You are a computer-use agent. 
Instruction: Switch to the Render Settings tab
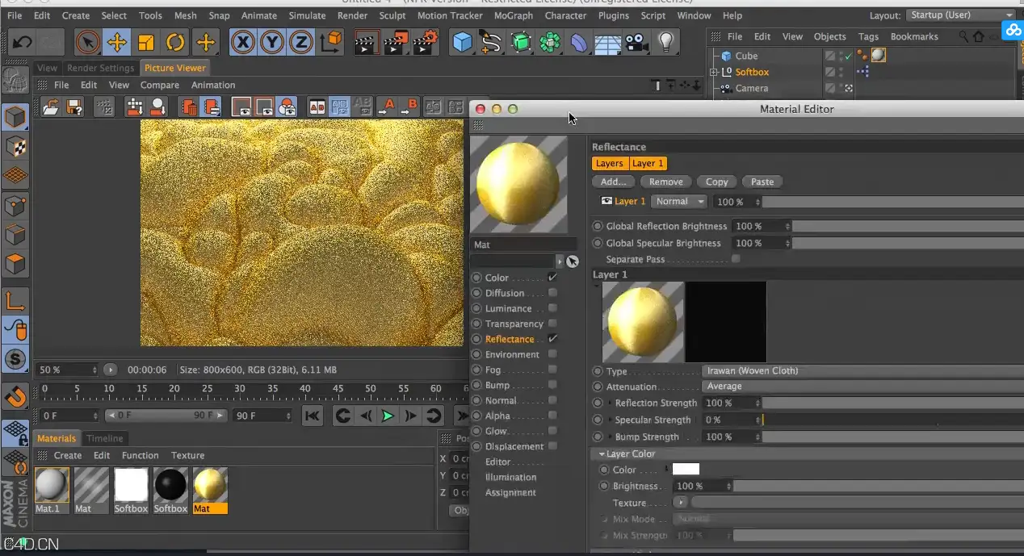[x=100, y=68]
